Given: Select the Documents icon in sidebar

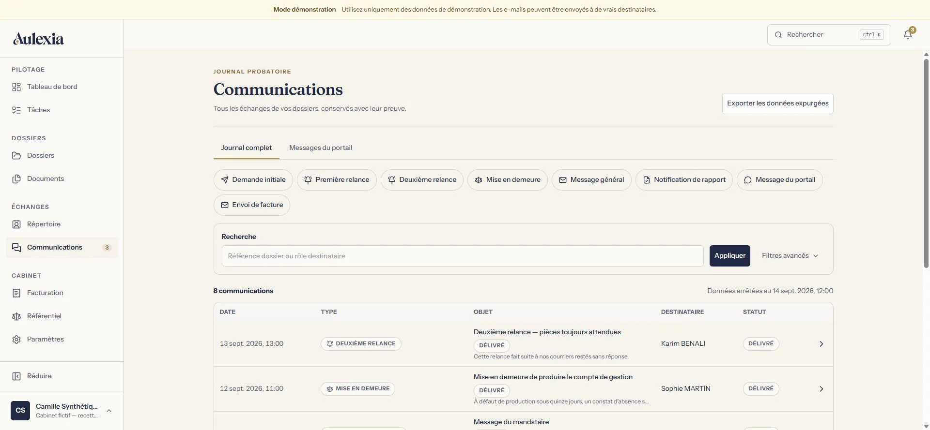Looking at the screenshot, I should 16,179.
